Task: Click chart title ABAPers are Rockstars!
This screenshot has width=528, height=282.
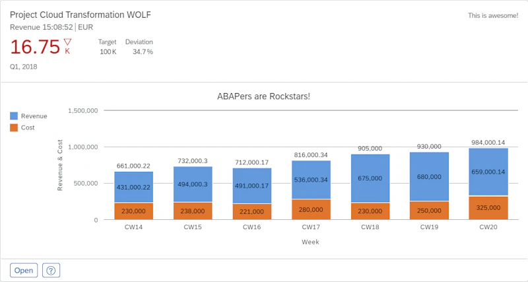Action: [x=263, y=96]
